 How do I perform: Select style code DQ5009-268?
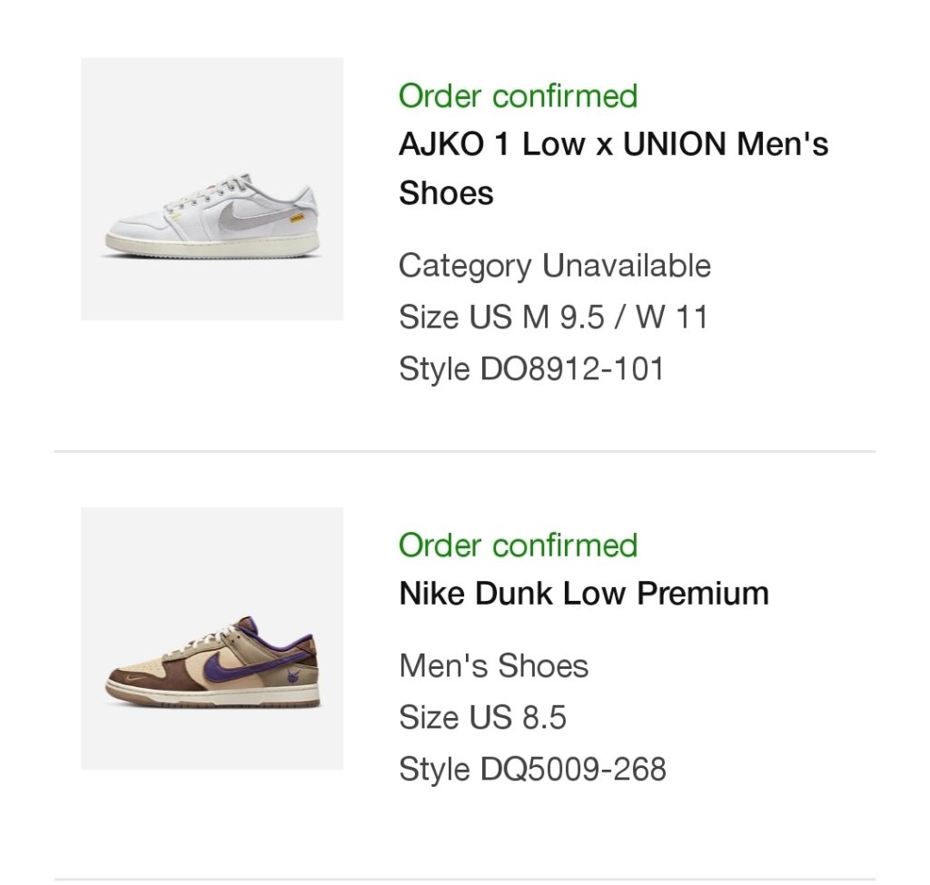pyautogui.click(x=532, y=770)
